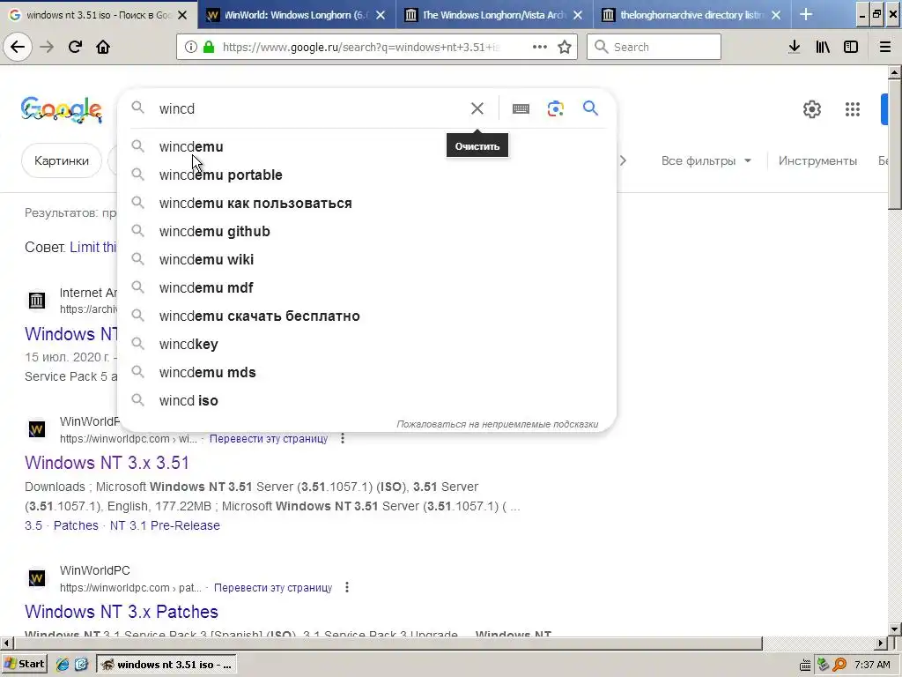The height and width of the screenshot is (677, 902).
Task: Show site information icon in address bar
Action: coord(191,48)
